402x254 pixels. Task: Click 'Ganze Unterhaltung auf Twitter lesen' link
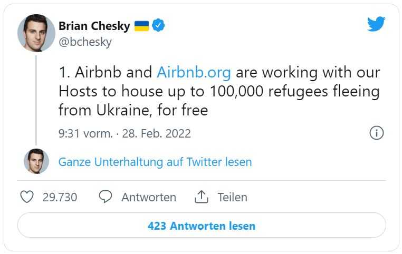pyautogui.click(x=155, y=162)
